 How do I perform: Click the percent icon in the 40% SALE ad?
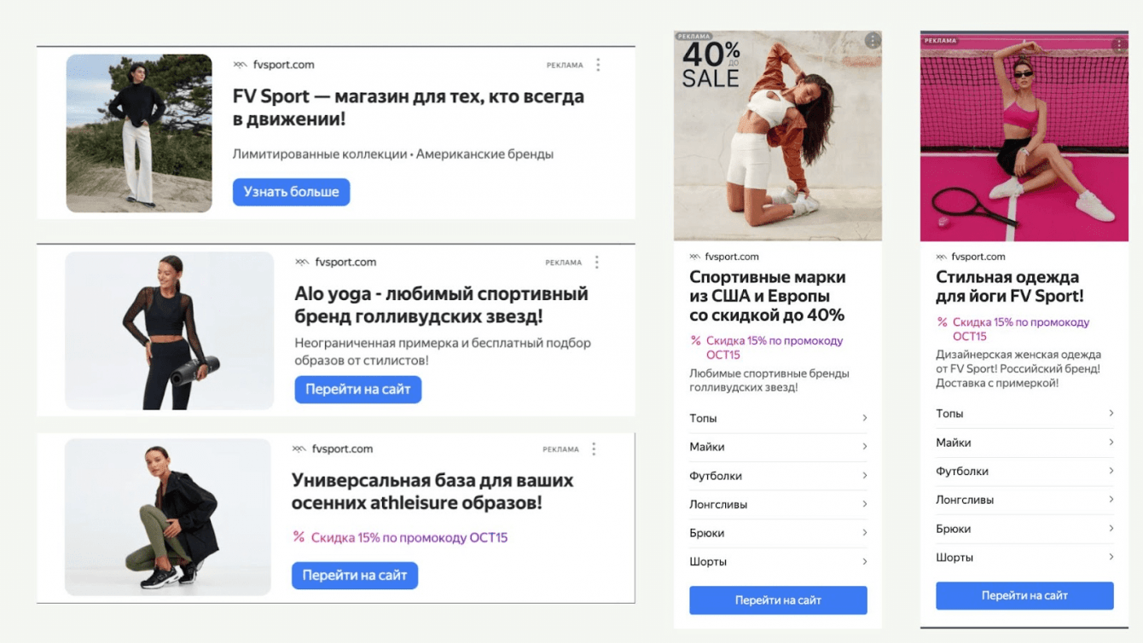click(x=695, y=341)
